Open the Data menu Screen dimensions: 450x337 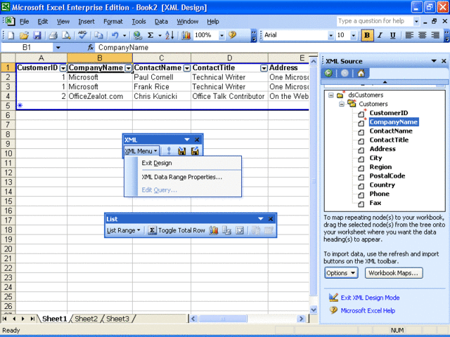click(x=161, y=22)
